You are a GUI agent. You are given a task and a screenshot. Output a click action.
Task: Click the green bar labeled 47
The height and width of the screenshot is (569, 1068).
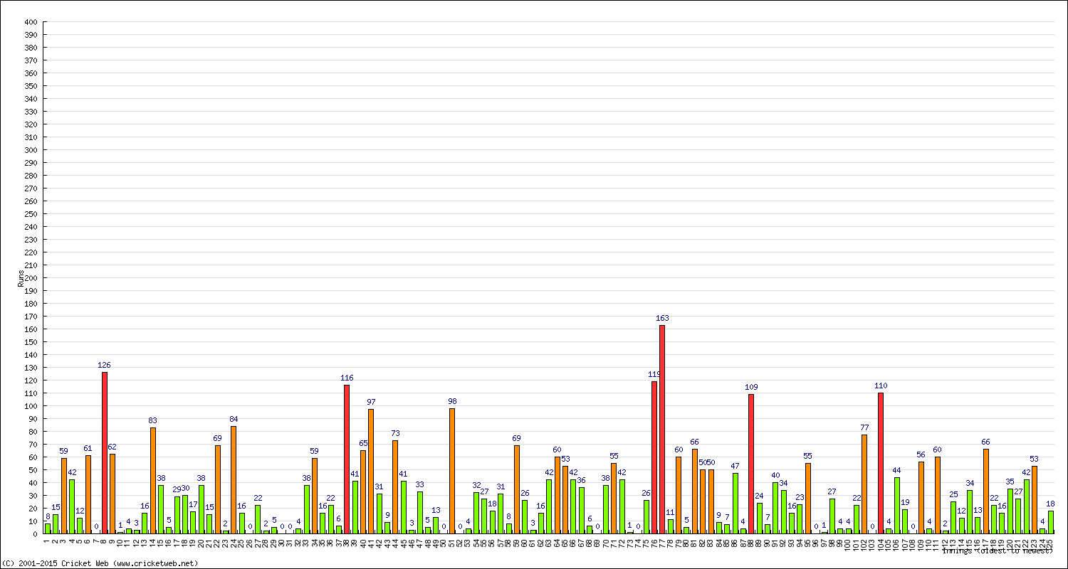[x=735, y=503]
